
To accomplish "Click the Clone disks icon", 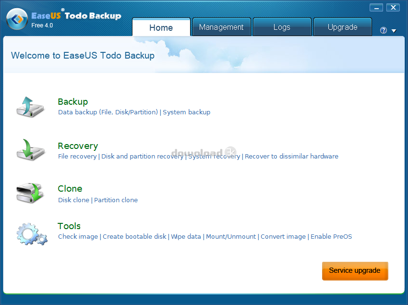I will 30,193.
